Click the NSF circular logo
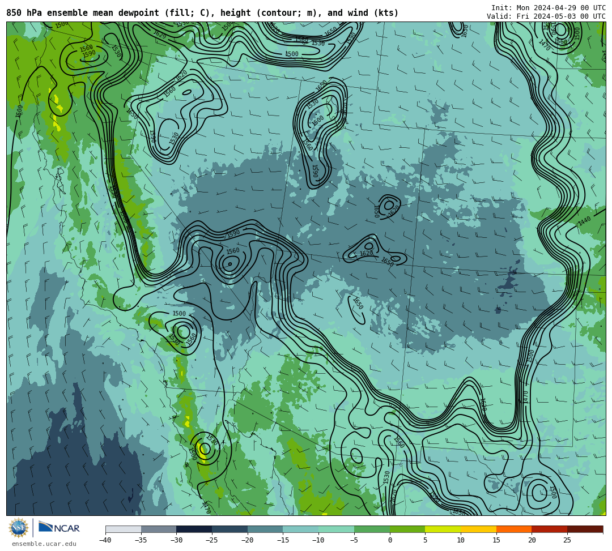The image size is (612, 551). point(18,528)
